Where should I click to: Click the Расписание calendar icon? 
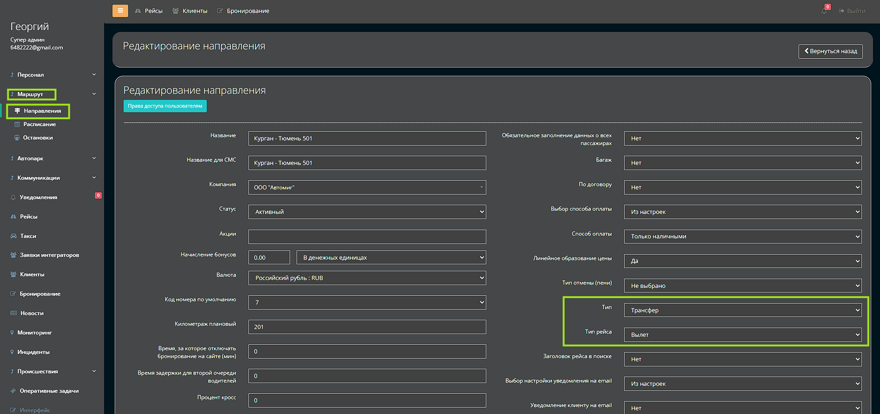point(17,124)
